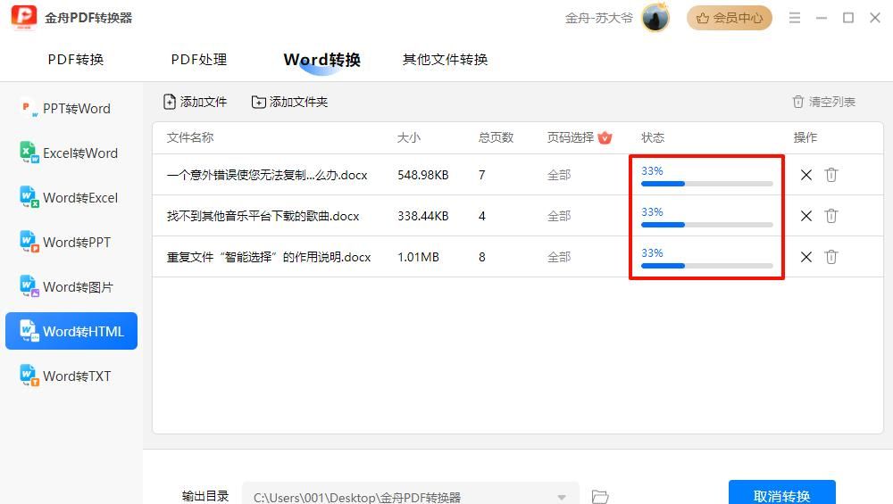The height and width of the screenshot is (504, 893).
Task: Click 全部 page selection for 1.01MB file
Action: tap(559, 257)
